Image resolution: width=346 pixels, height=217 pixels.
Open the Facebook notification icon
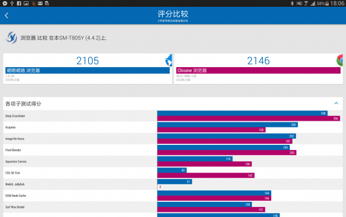pyautogui.click(x=19, y=3)
